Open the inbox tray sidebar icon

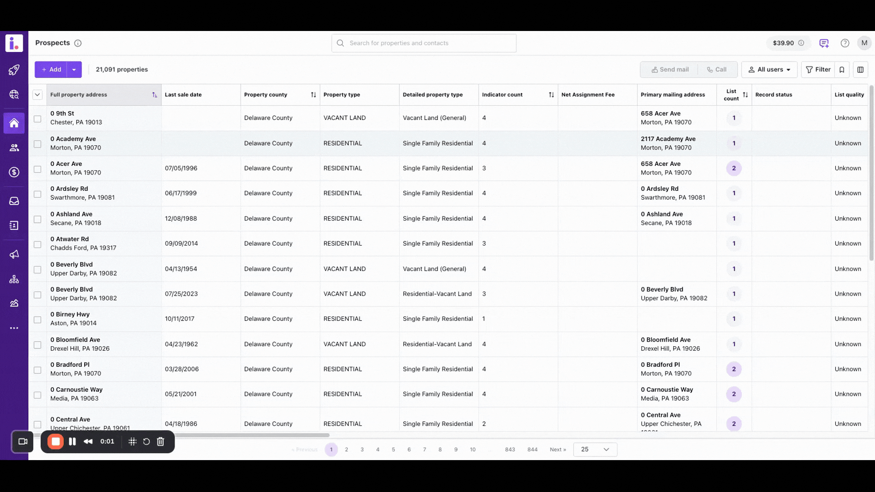coord(14,201)
